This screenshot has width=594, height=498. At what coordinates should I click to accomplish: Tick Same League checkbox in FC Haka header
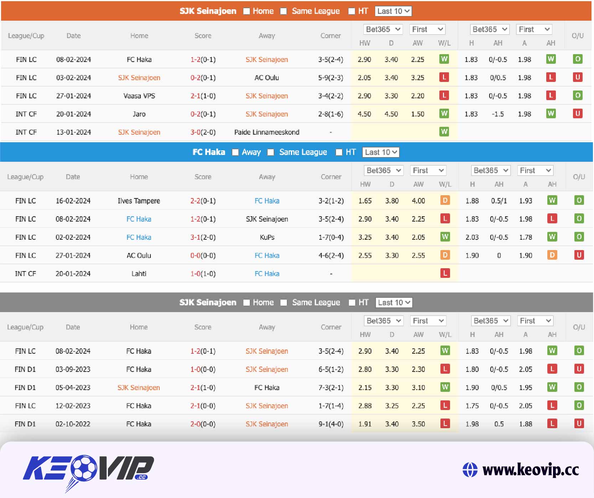(271, 152)
